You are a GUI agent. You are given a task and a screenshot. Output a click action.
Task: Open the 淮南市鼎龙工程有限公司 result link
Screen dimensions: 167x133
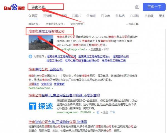[46, 31]
